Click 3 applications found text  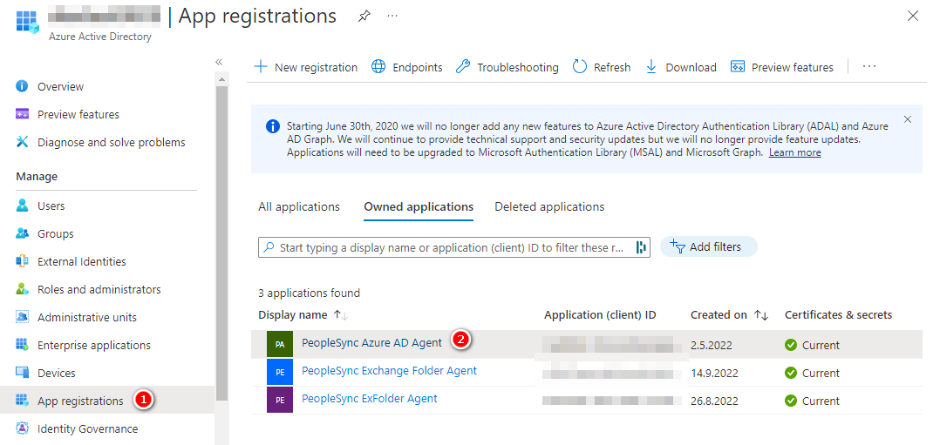pyautogui.click(x=309, y=293)
